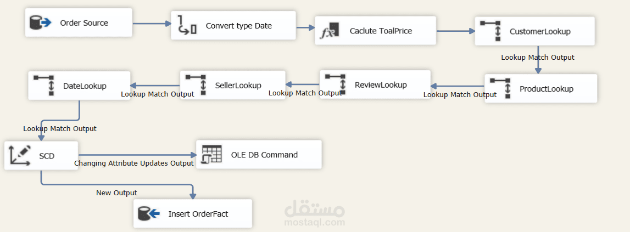The height and width of the screenshot is (232, 630).
Task: Select the Caclute ToalPrice component label
Action: click(381, 31)
